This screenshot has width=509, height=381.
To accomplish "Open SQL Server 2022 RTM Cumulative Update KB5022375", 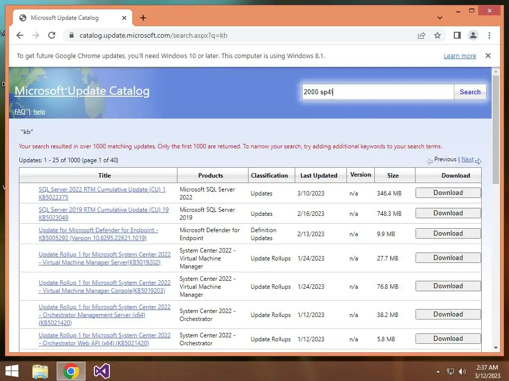I will (102, 193).
